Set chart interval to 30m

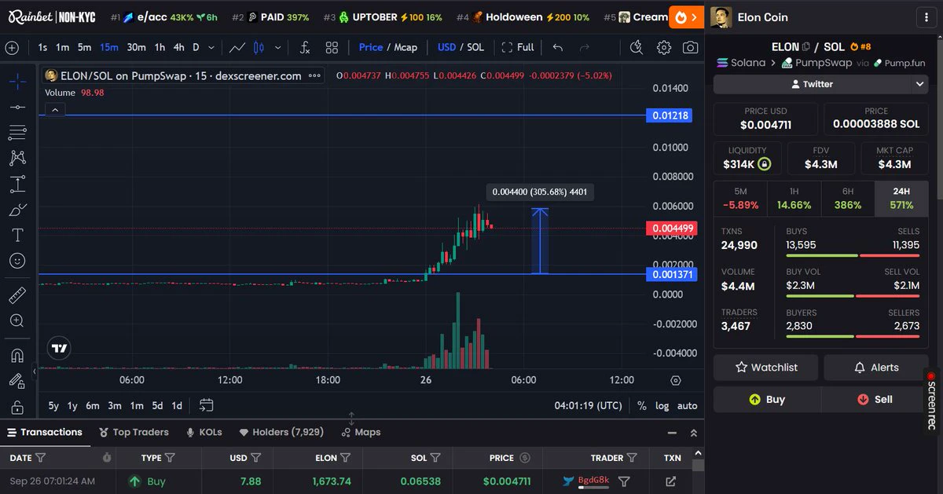click(137, 48)
